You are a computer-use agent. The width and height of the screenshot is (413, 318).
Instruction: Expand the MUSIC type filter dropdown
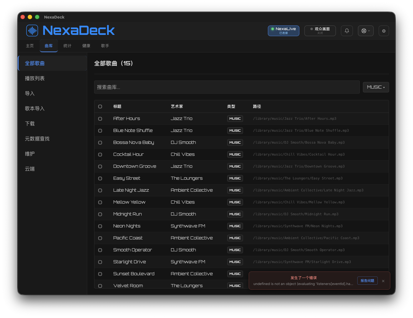click(376, 87)
